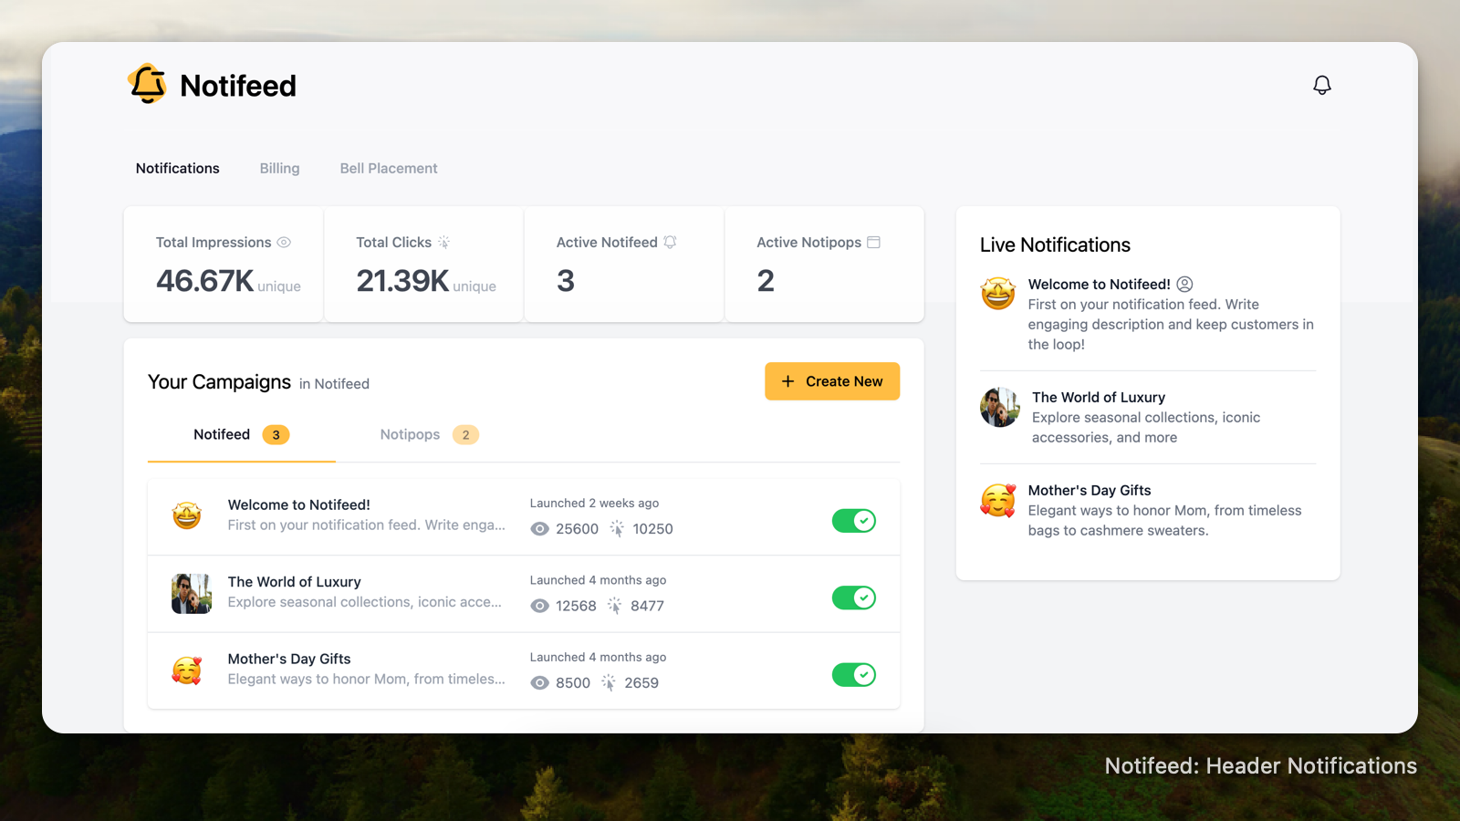Click the Total Clicks label

pos(393,242)
